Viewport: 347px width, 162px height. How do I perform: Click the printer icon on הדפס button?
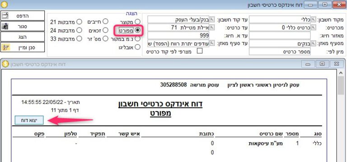pyautogui.click(x=5, y=16)
